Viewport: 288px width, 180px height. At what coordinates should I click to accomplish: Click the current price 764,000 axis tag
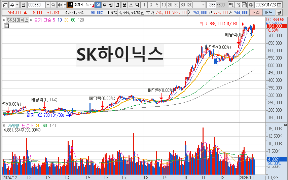[277, 26]
